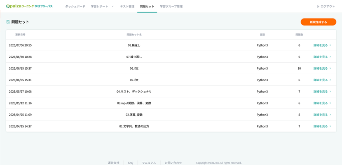Select the 08.繰返し set name
Viewport: 342px width, 165px height.
(134, 45)
